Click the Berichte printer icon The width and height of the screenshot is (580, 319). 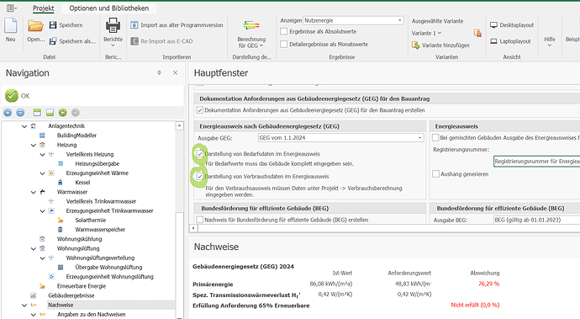(x=113, y=26)
